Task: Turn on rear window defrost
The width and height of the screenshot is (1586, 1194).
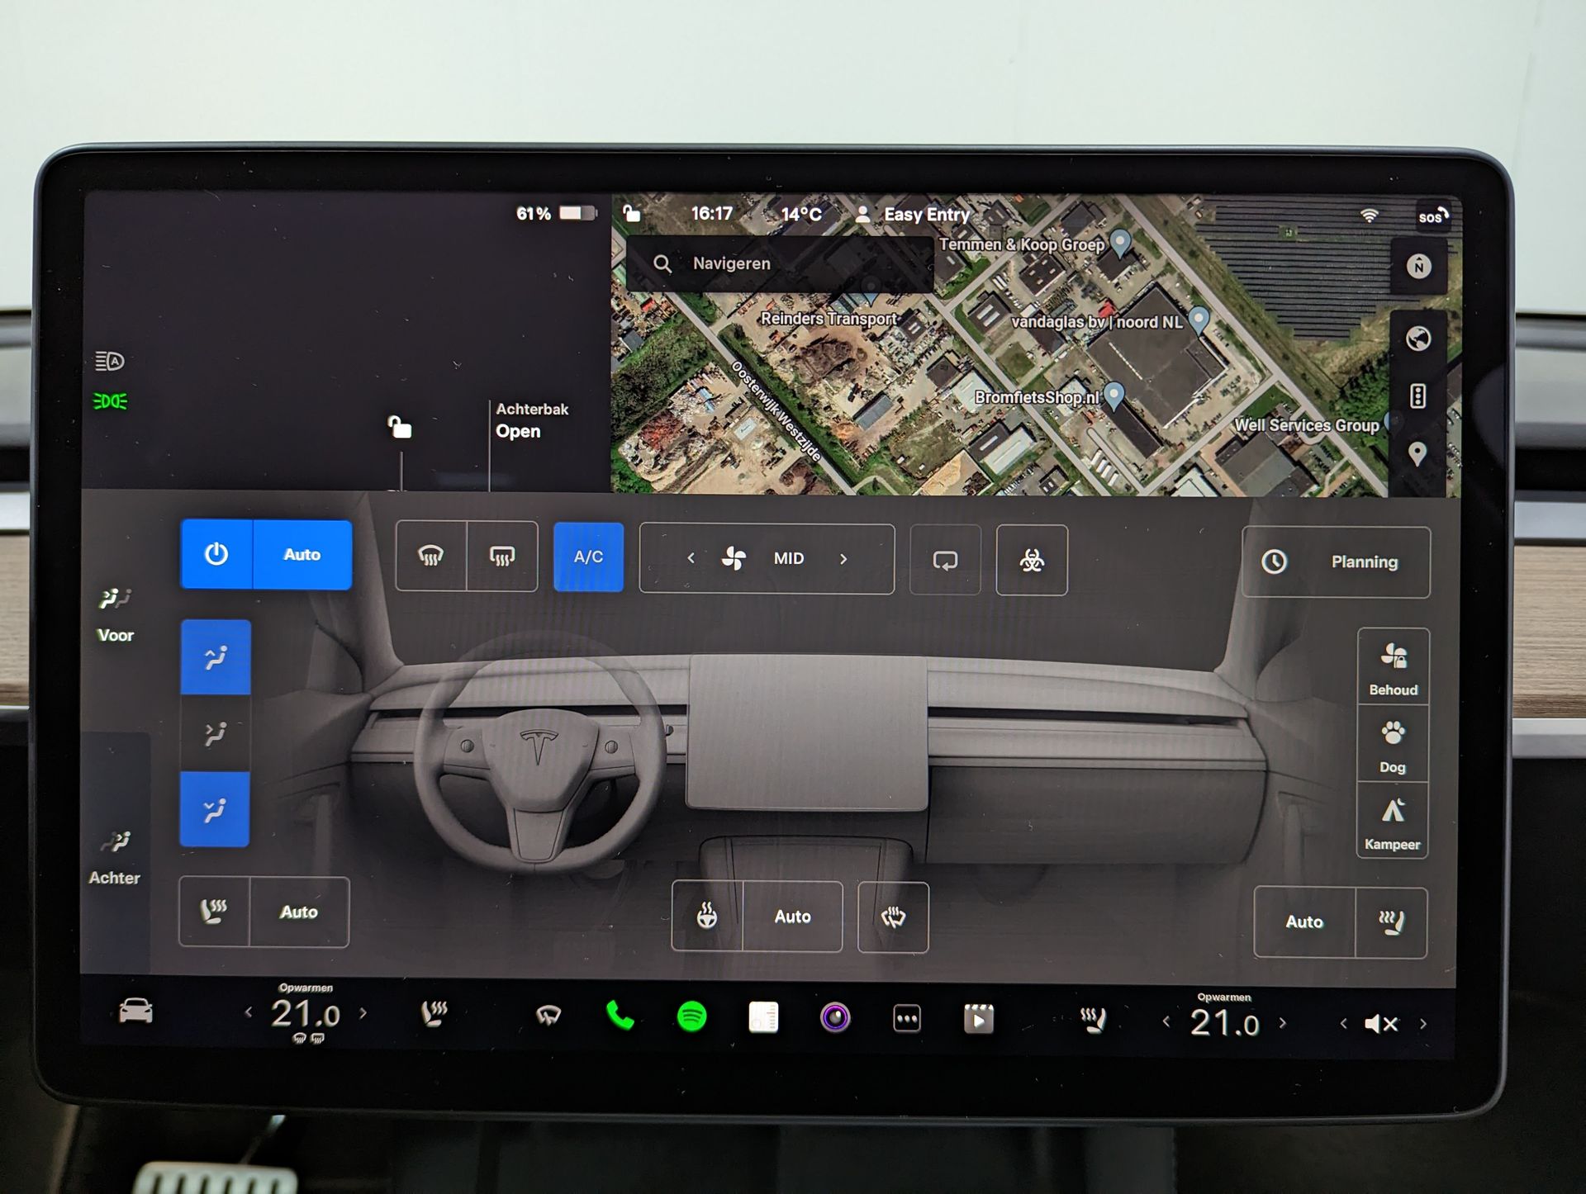Action: pyautogui.click(x=502, y=557)
